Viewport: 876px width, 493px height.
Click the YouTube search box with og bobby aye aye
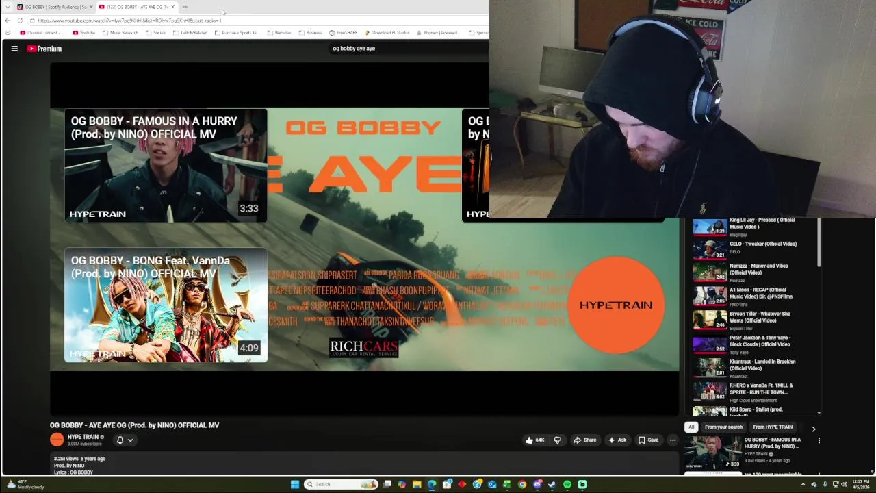coord(407,49)
